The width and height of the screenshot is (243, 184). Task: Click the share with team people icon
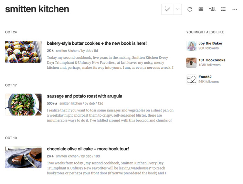[212, 9]
